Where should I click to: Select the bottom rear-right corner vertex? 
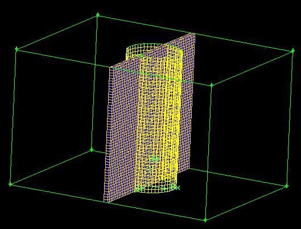point(287,186)
